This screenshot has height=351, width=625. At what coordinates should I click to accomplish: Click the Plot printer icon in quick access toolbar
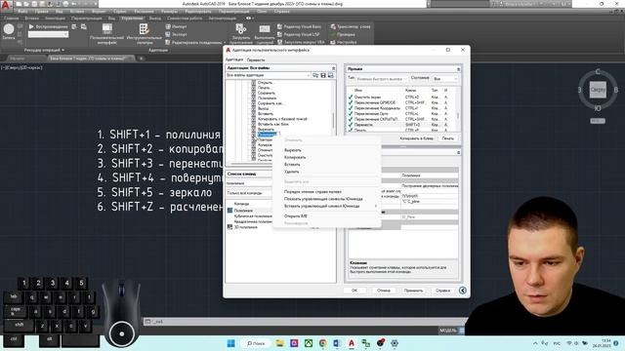pos(65,4)
